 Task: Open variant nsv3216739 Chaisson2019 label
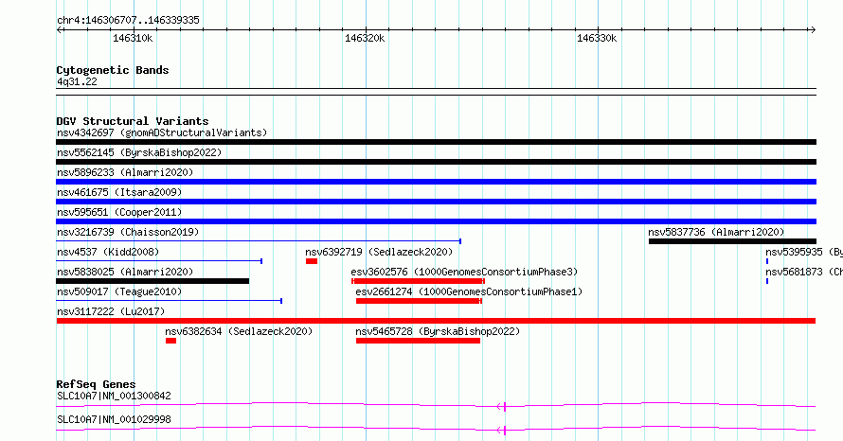128,232
